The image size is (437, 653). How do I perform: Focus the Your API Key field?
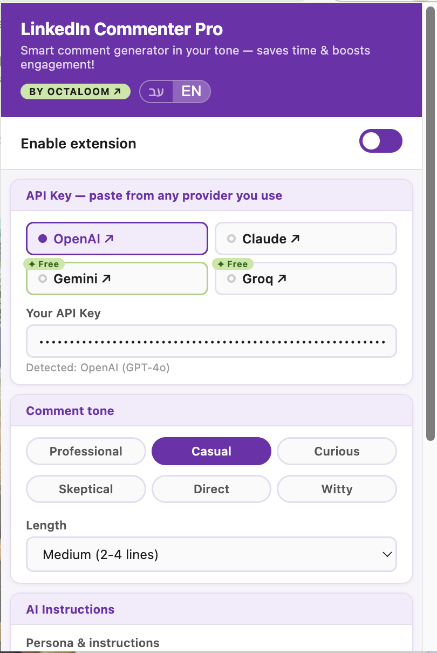coord(211,341)
